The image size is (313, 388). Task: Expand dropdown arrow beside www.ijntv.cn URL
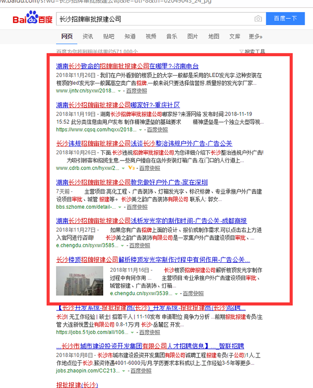(119, 91)
